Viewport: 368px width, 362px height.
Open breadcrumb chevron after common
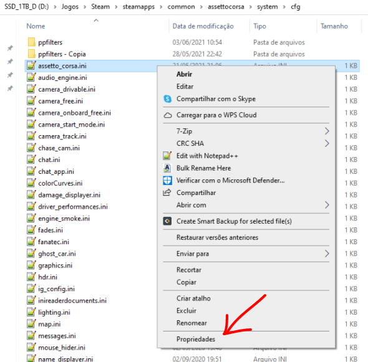click(x=201, y=7)
